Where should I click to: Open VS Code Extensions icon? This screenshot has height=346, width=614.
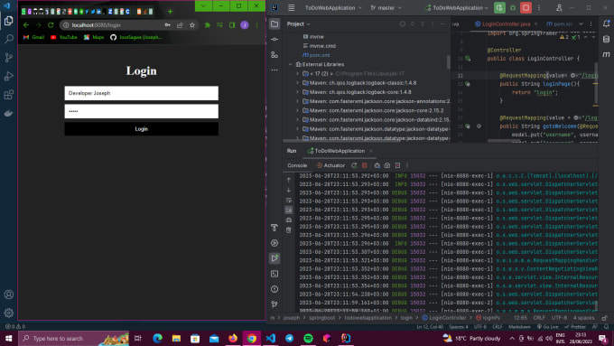coord(8,95)
